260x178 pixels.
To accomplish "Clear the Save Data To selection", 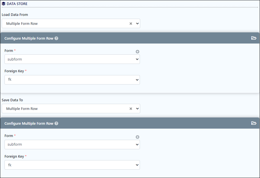I will (131, 109).
